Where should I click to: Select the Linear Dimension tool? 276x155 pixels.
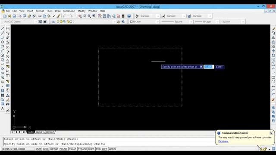[x=8, y=29]
